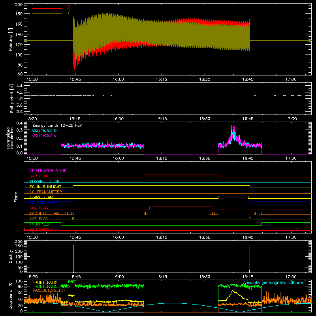Click the ECLIPSE_FLAG label
Screen dimensions: 316x316
43,203
